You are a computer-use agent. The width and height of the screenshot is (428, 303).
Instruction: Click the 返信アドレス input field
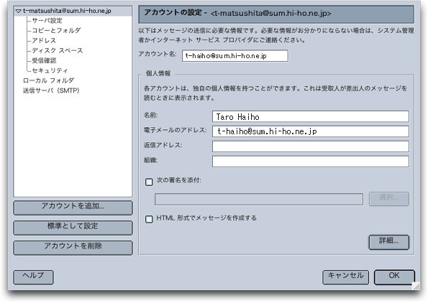(x=311, y=146)
